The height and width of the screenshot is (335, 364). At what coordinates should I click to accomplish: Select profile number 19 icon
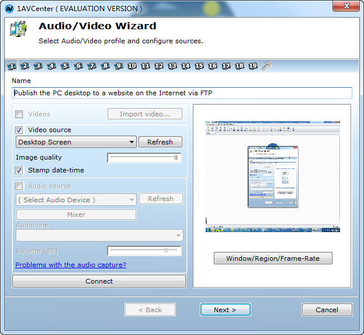click(253, 66)
